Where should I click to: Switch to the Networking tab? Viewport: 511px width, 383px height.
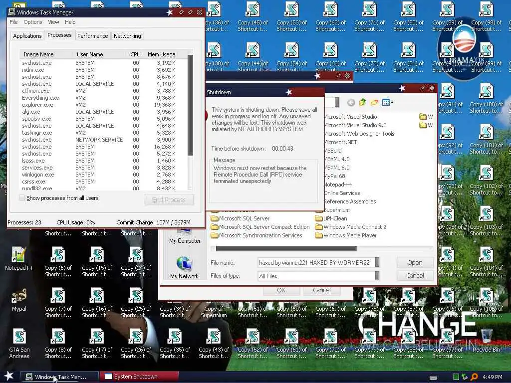(x=127, y=36)
